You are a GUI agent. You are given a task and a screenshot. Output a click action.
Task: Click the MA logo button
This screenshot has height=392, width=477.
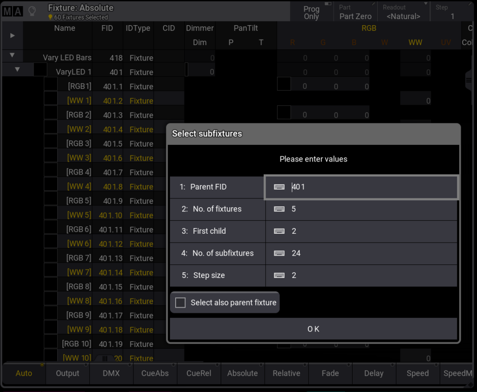13,11
